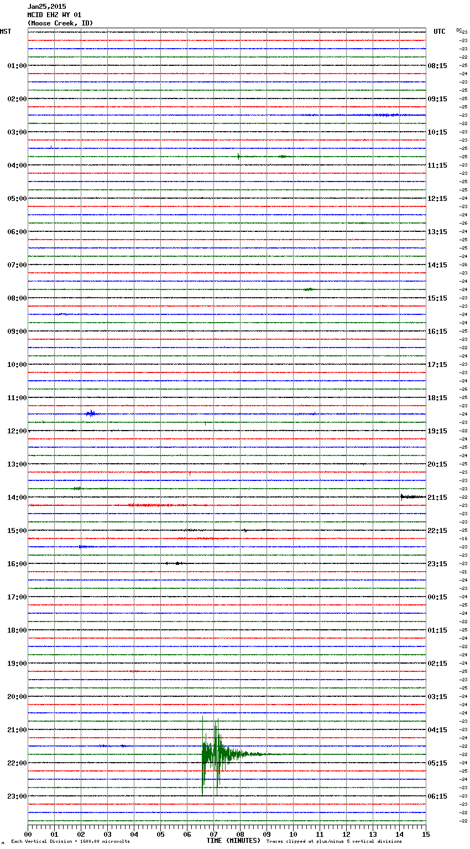Select minute 15 on the time axis
This screenshot has height=849, width=470.
click(x=426, y=834)
